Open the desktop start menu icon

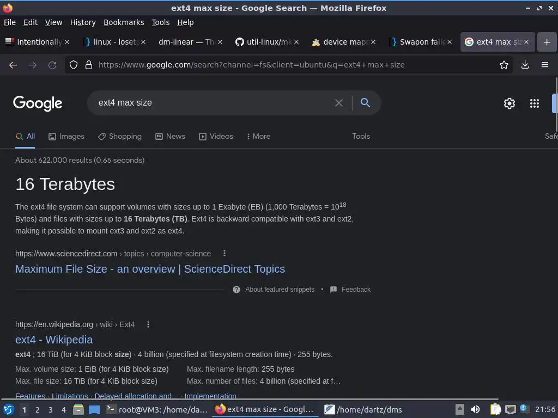point(8,409)
